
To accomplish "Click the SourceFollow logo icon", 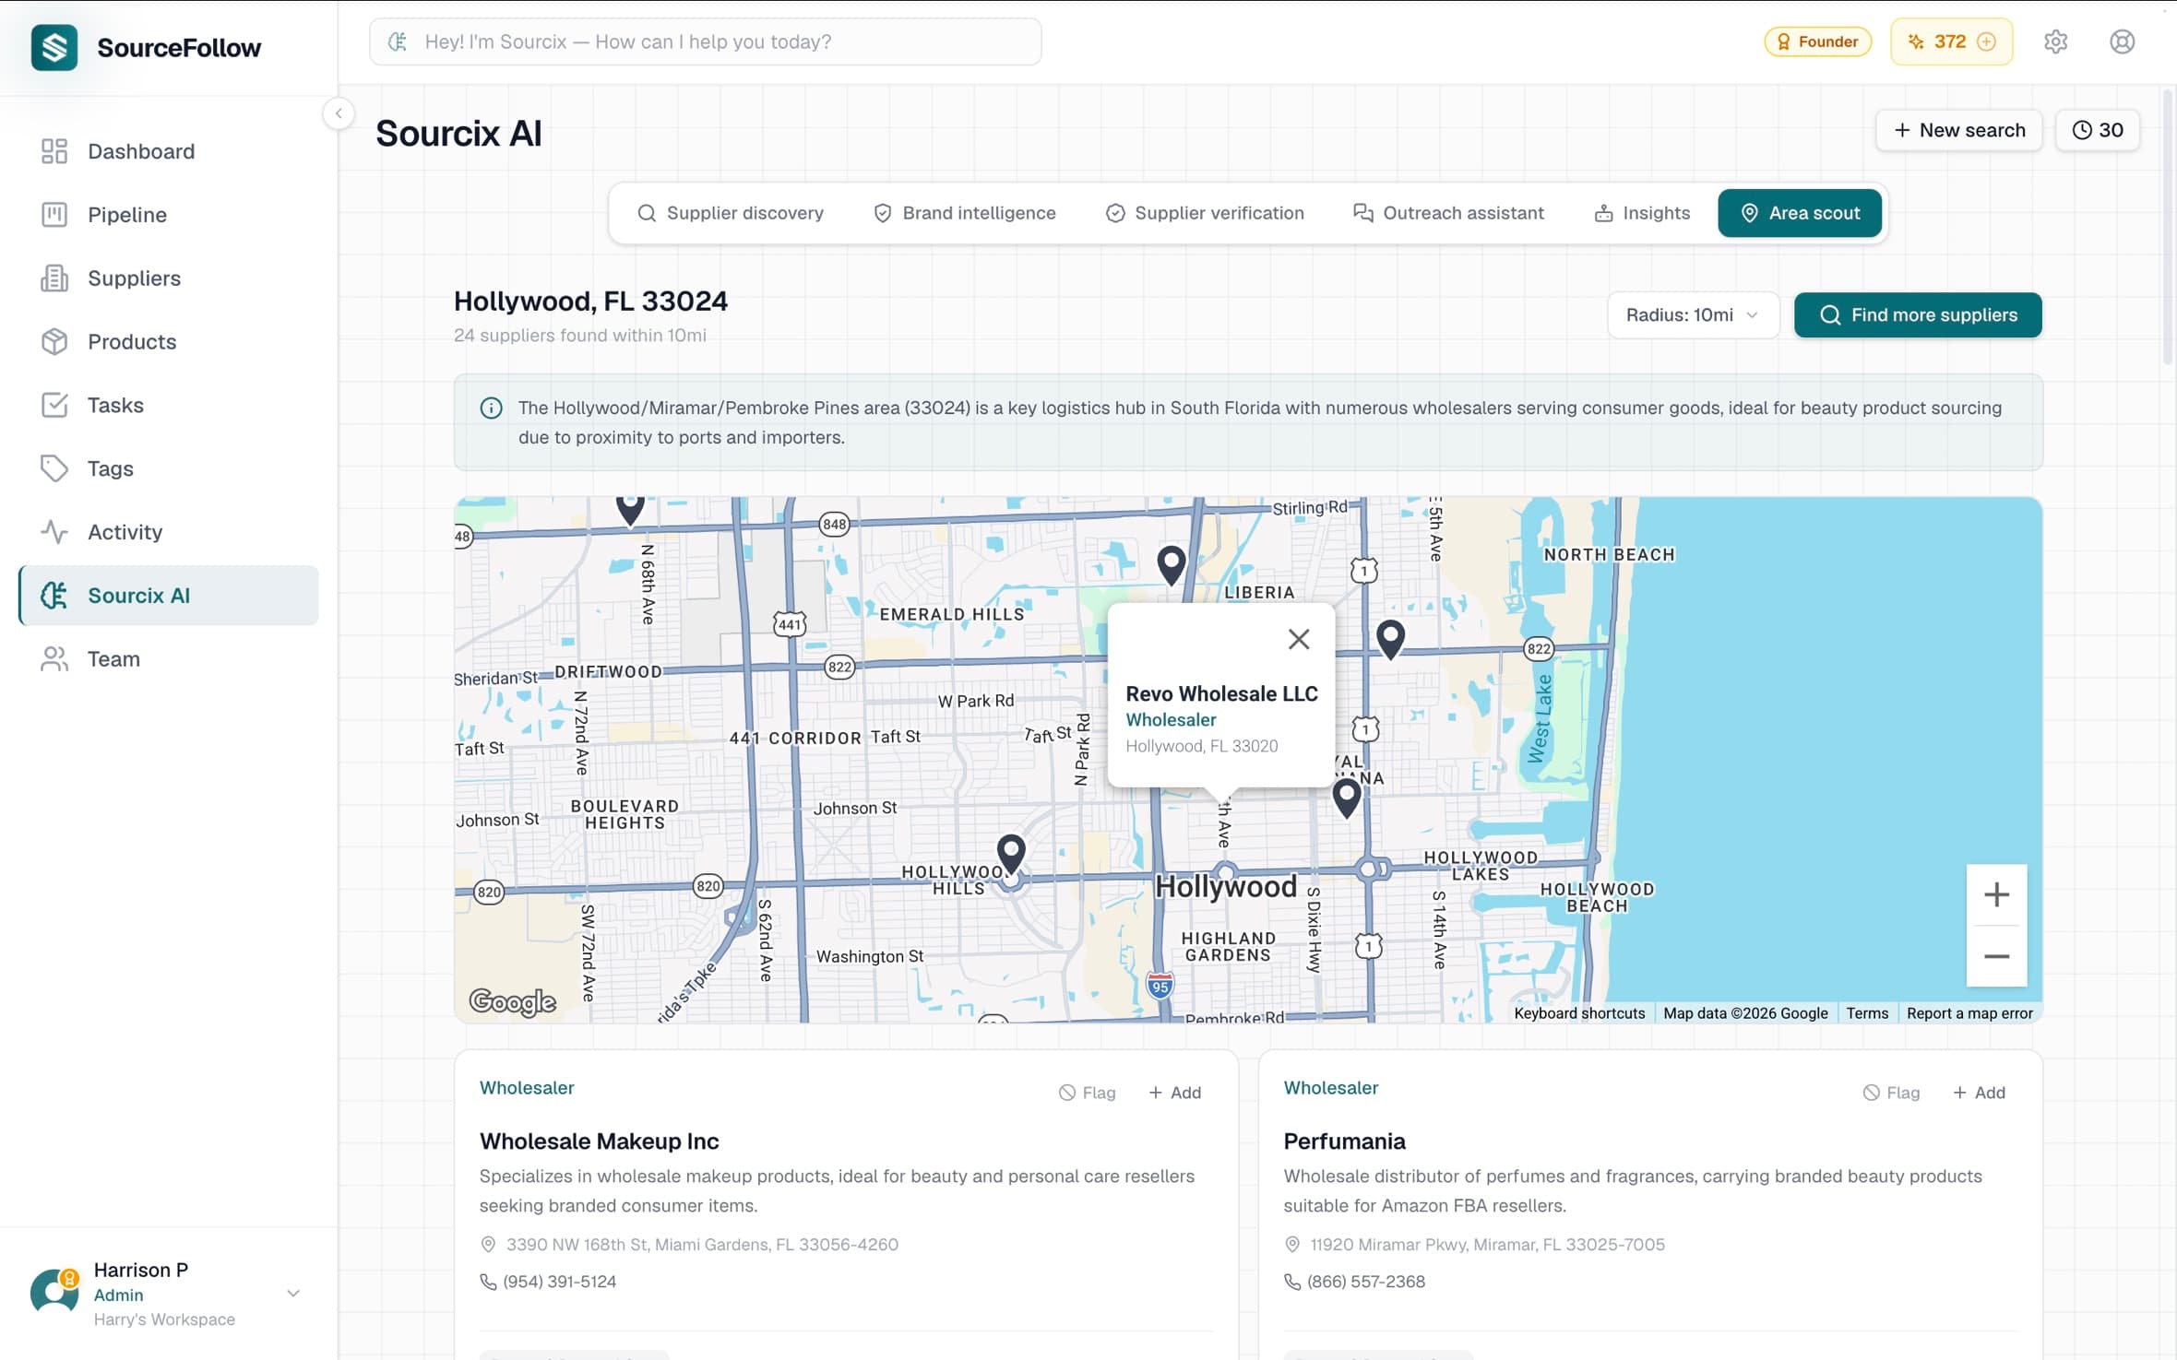I will point(54,47).
